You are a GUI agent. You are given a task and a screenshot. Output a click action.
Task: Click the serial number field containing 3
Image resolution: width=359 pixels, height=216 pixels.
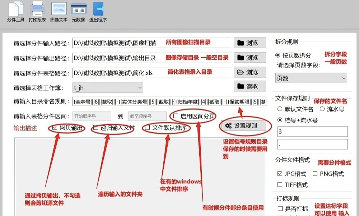(x=313, y=132)
